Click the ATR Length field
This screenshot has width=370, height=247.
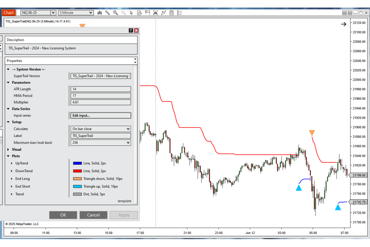click(x=101, y=89)
